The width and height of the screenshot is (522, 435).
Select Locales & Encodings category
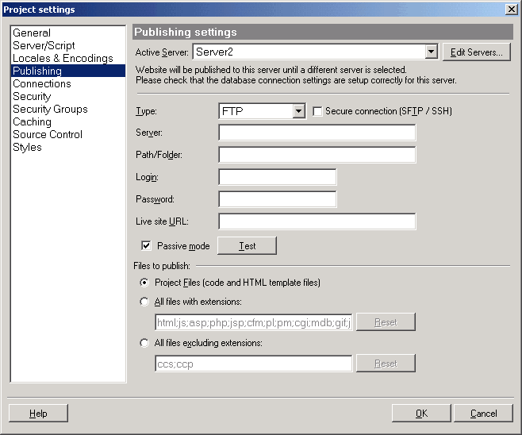pyautogui.click(x=63, y=59)
